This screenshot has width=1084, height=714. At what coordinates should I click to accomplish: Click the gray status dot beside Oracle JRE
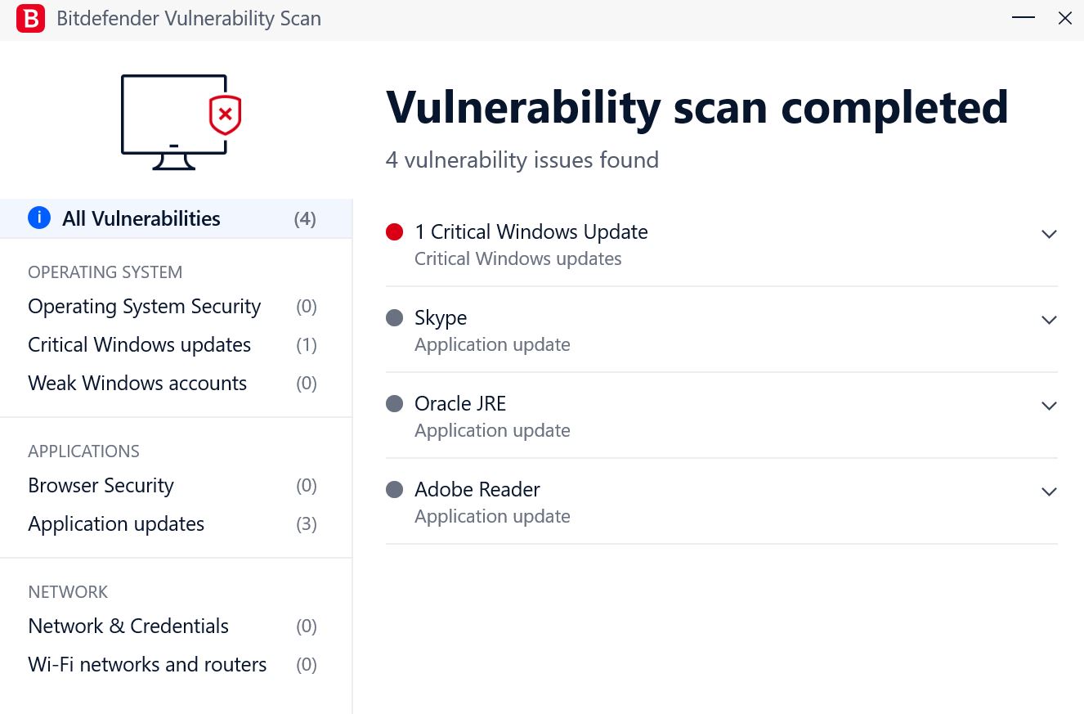pyautogui.click(x=395, y=404)
